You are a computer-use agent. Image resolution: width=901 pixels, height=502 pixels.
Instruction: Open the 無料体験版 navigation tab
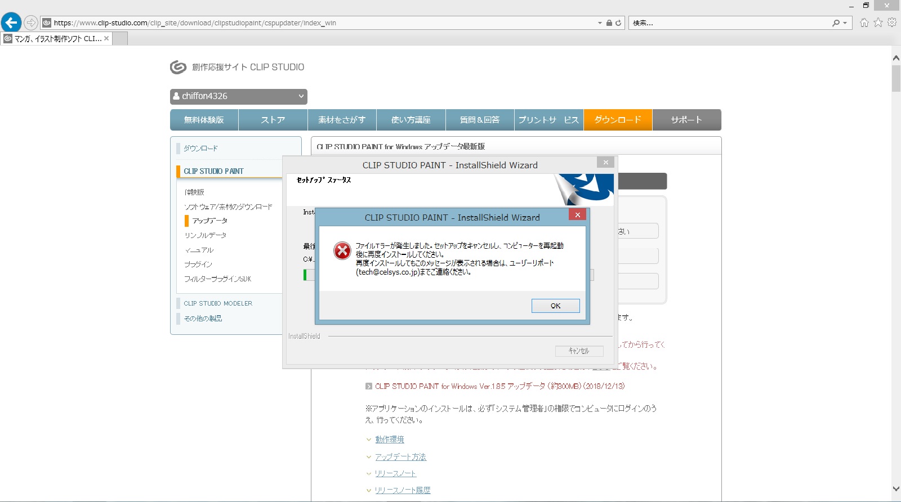(x=204, y=120)
